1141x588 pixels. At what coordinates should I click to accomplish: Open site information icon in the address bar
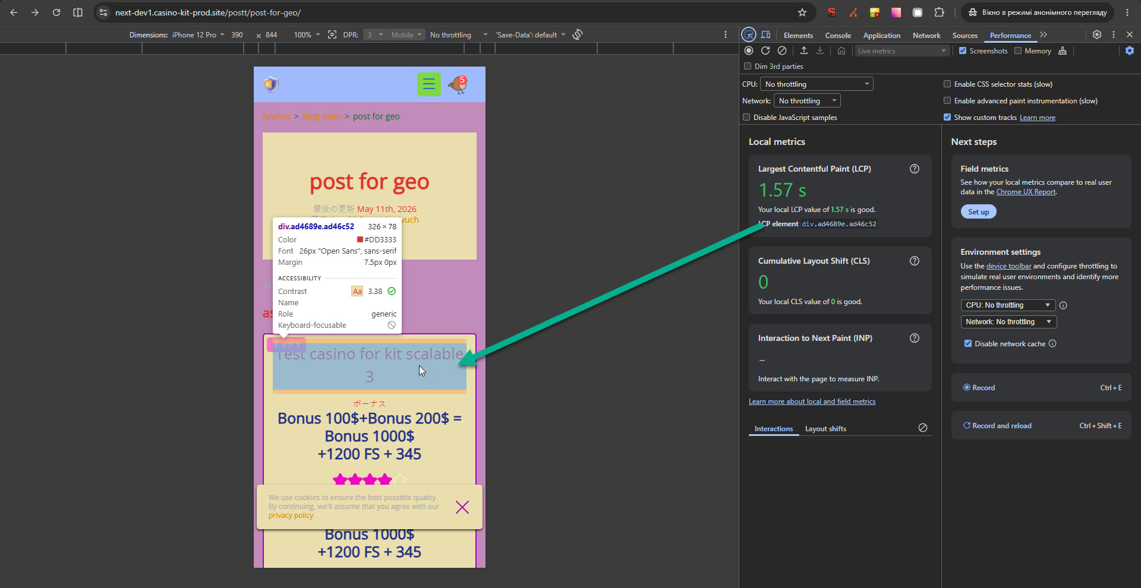pos(103,12)
